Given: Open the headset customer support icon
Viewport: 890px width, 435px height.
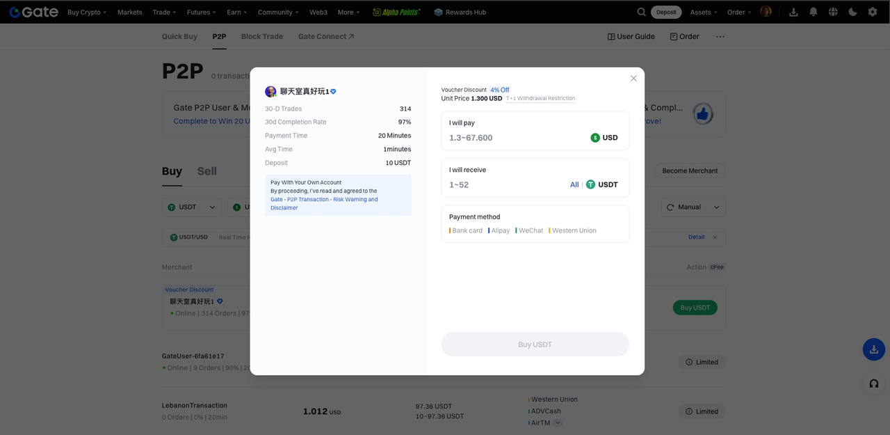Looking at the screenshot, I should pos(873,383).
